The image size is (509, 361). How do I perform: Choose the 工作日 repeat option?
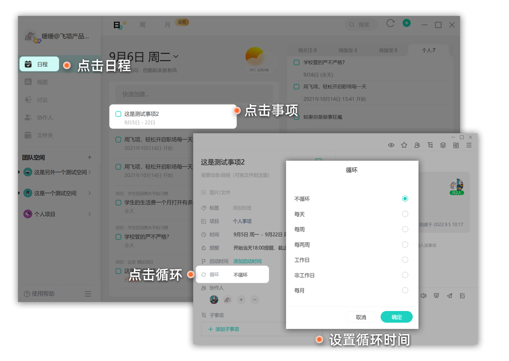(405, 260)
